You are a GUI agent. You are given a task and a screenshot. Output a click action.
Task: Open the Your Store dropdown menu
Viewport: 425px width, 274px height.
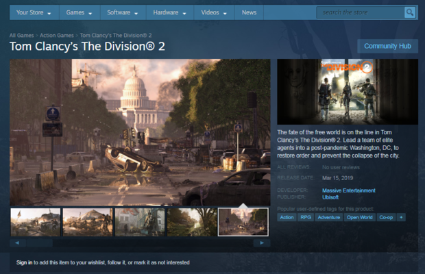click(34, 12)
